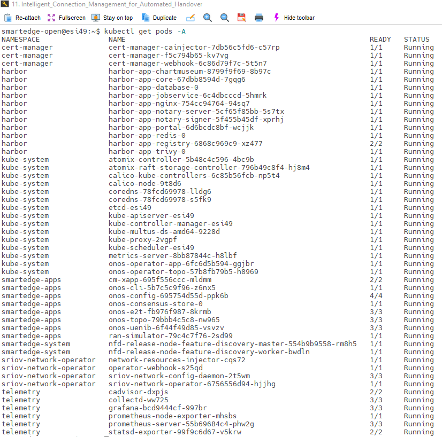Click the printer icon
Image resolution: width=442 pixels, height=437 pixels.
pyautogui.click(x=259, y=18)
